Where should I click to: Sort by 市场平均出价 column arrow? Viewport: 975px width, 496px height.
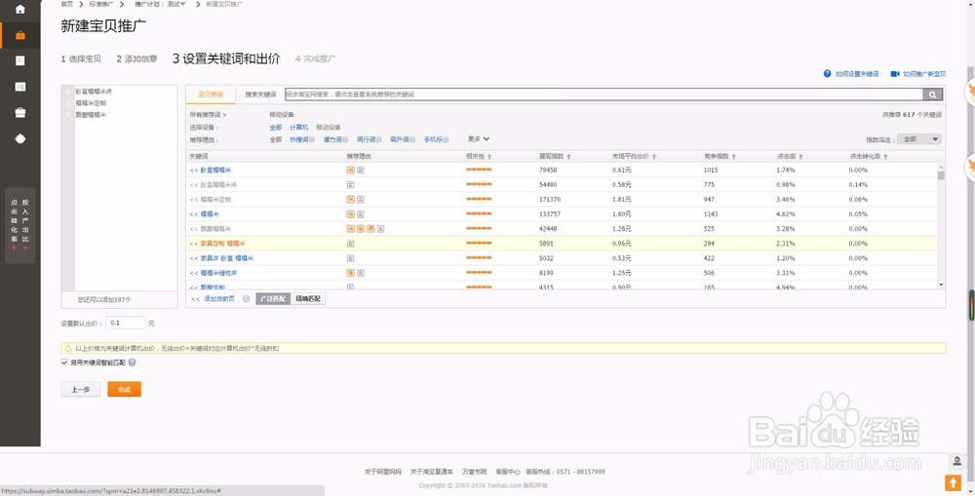coord(654,157)
